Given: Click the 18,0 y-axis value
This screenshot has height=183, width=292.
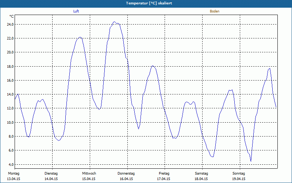Looking at the screenshot, I should coord(11,66).
